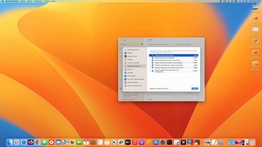
Task: Launch FaceTime from the Dock
Action: click(x=79, y=142)
